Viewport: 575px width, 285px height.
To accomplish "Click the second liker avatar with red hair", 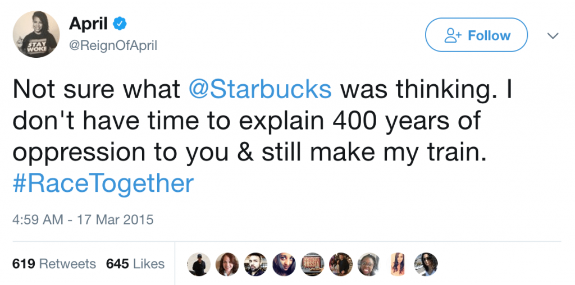I will point(227,264).
